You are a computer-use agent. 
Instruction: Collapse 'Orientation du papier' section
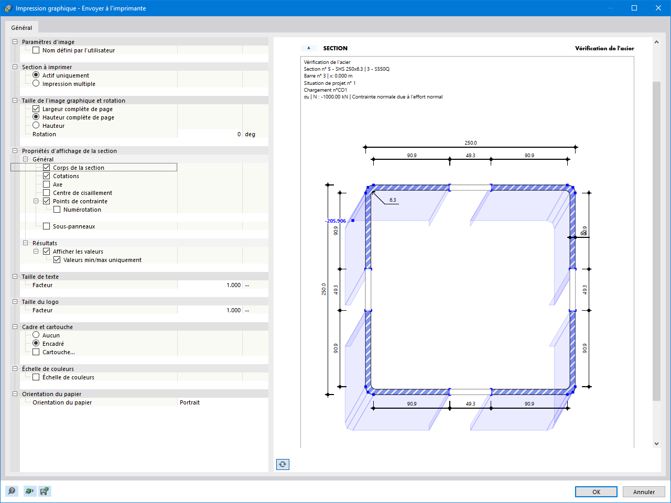point(15,394)
